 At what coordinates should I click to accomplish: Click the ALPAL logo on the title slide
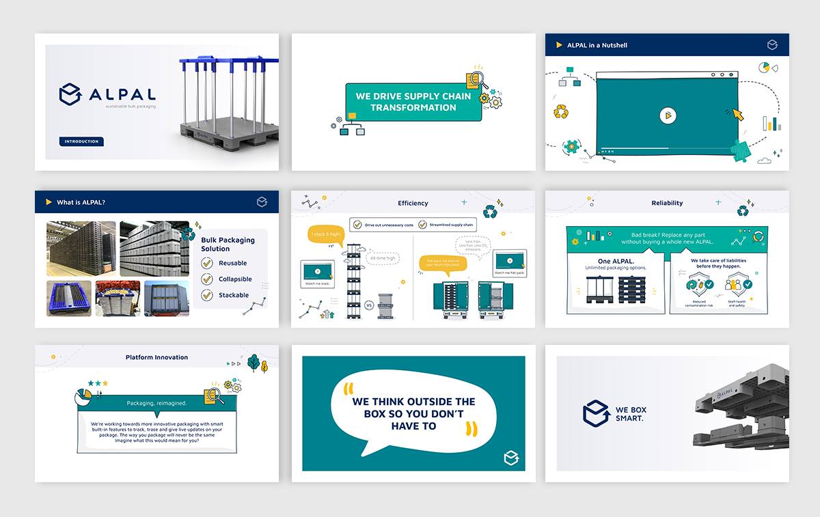pyautogui.click(x=107, y=96)
